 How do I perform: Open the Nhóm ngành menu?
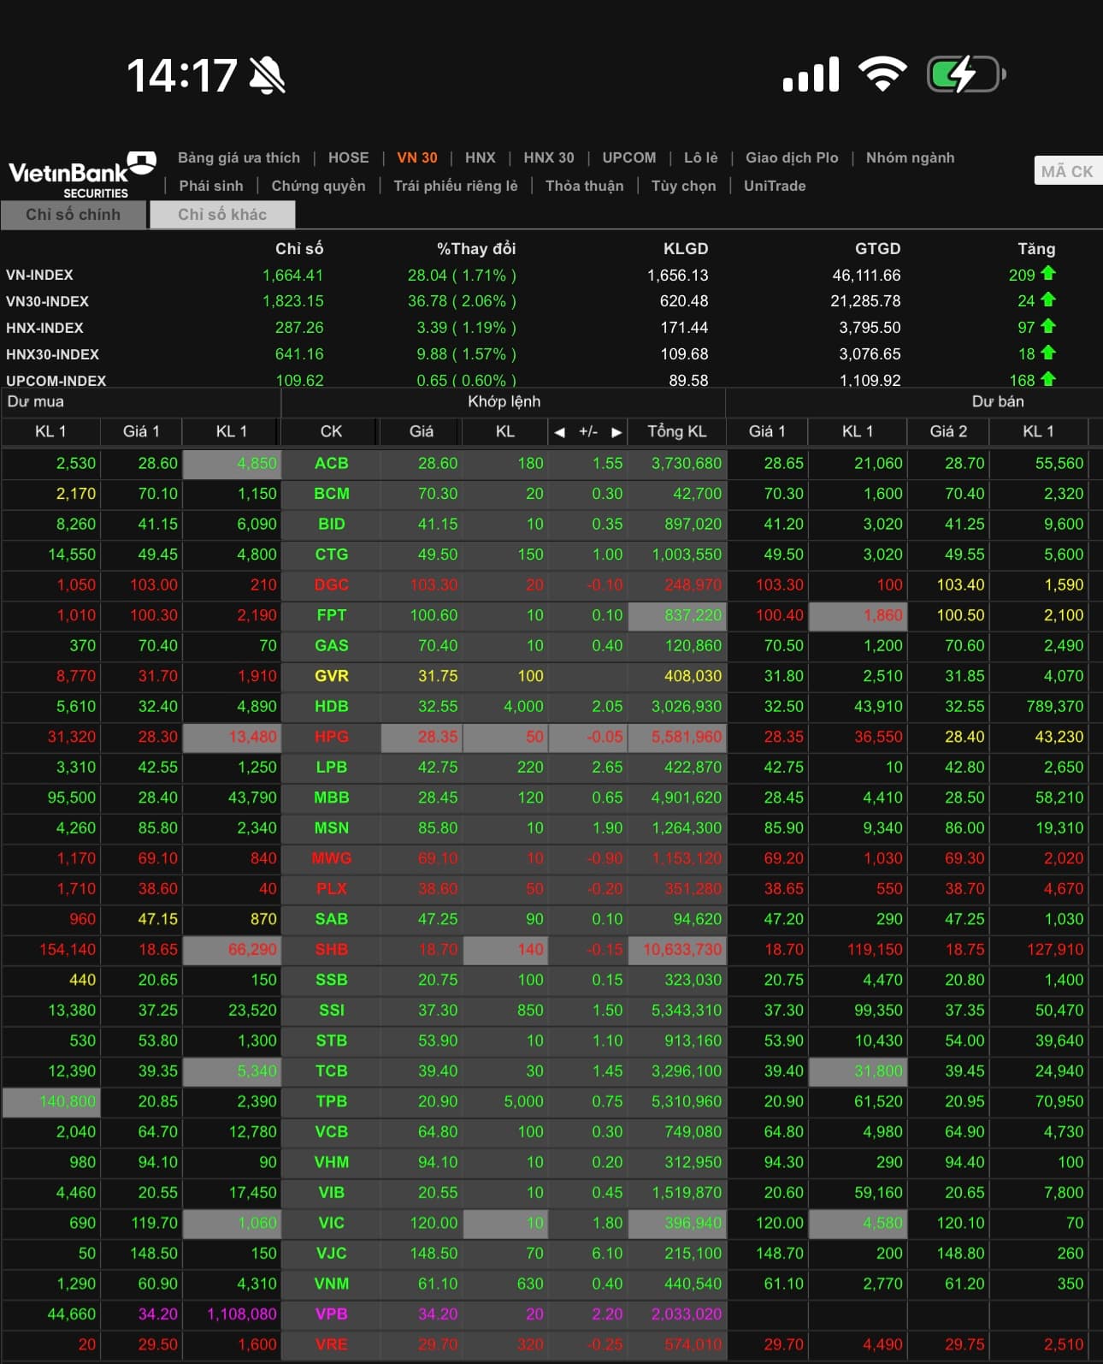(x=910, y=157)
